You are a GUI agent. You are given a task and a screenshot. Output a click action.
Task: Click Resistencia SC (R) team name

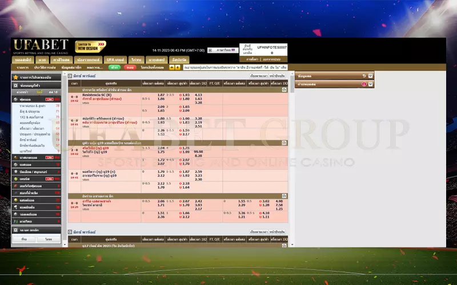97,95
